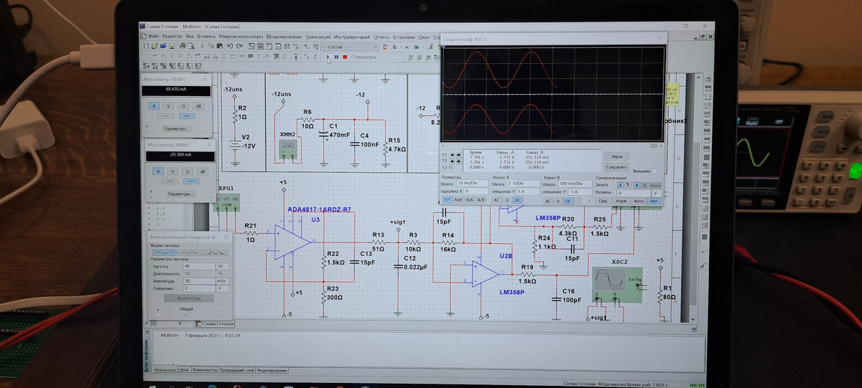Switch to the Цепи bottom tab
The width and height of the screenshot is (862, 388).
tap(183, 370)
